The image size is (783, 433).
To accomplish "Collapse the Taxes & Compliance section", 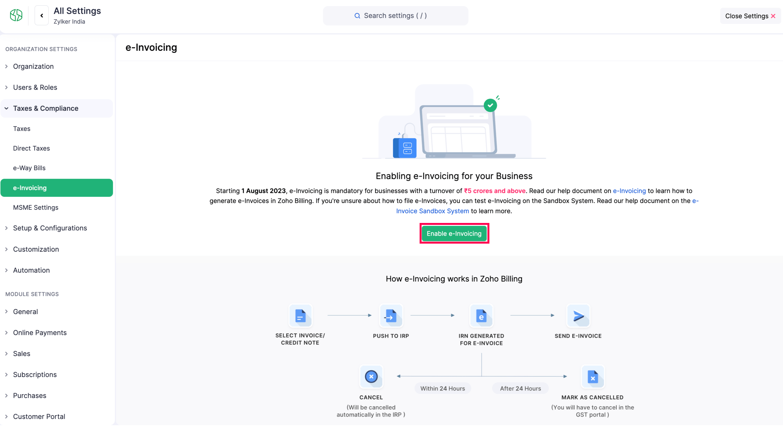I will click(x=57, y=108).
